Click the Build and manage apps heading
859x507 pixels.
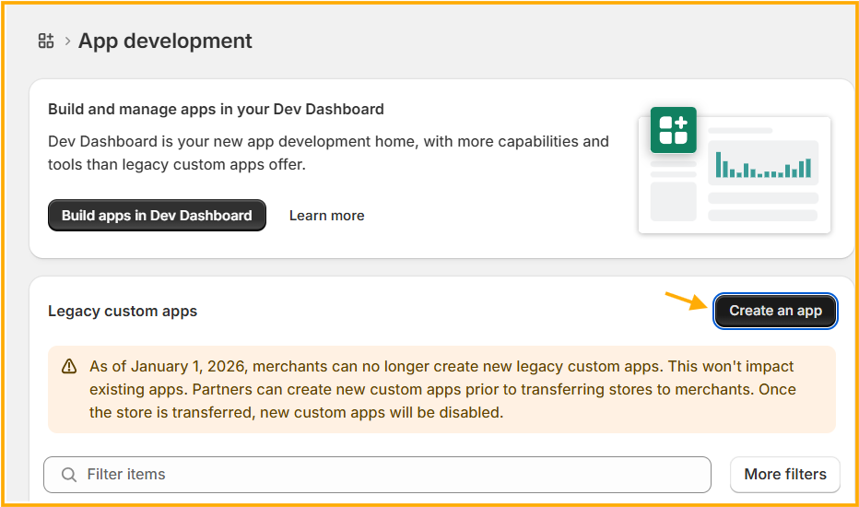pyautogui.click(x=216, y=109)
